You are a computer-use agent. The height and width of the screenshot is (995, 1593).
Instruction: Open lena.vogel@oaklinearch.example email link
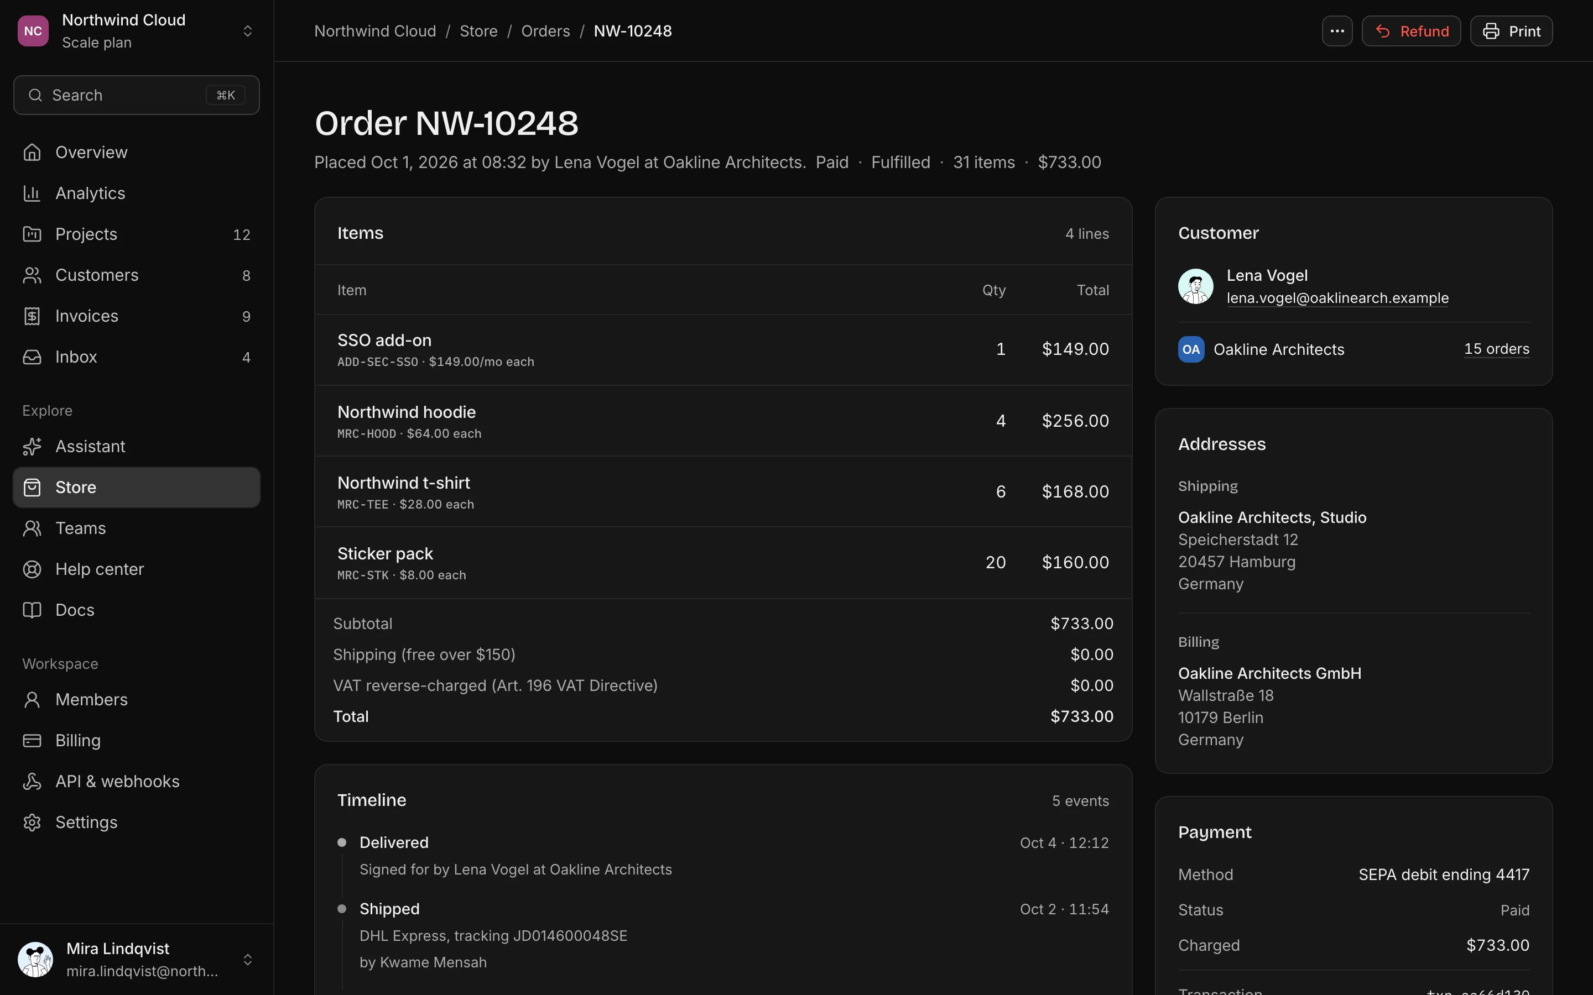(x=1337, y=298)
